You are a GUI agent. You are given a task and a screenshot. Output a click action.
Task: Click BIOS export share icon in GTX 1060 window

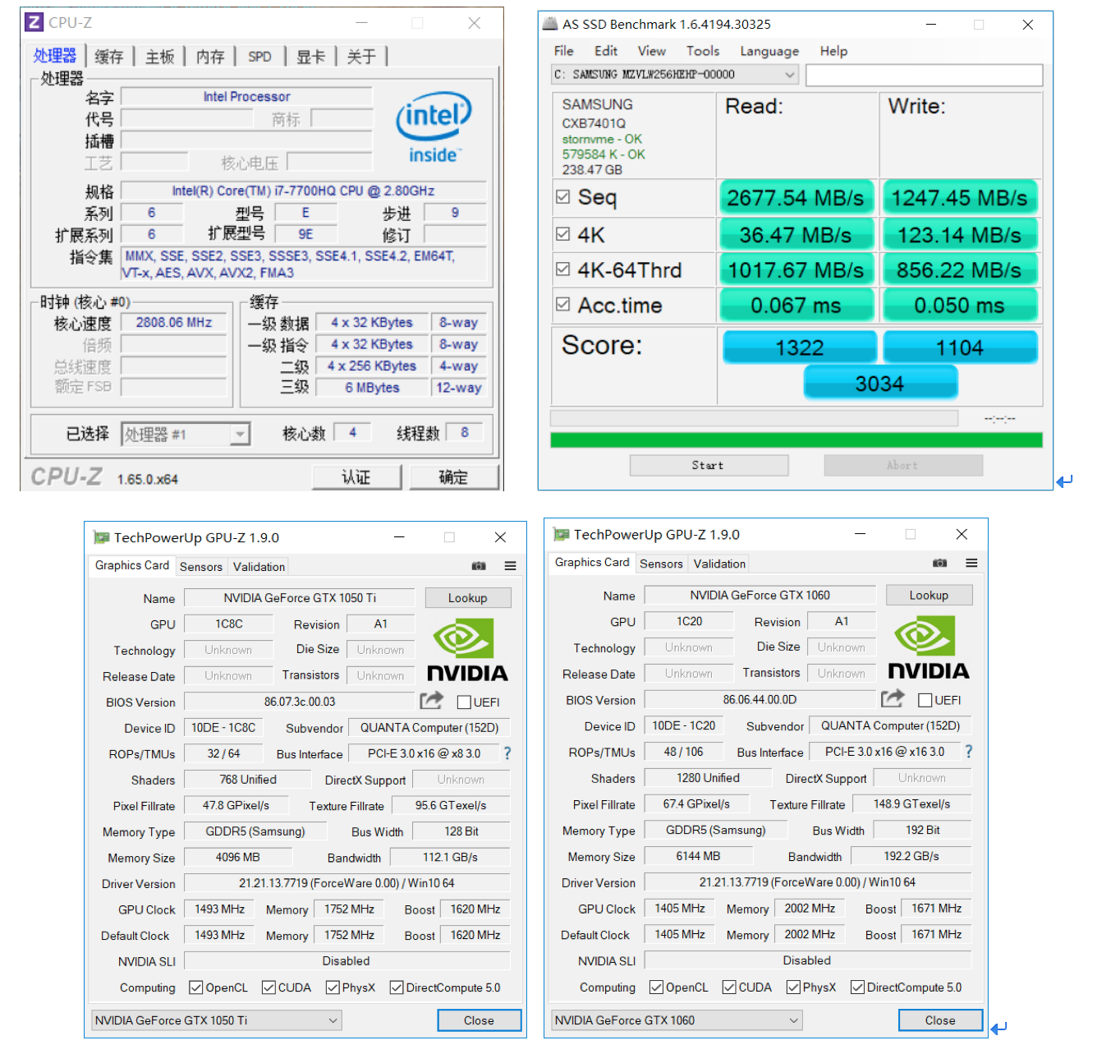[x=893, y=698]
